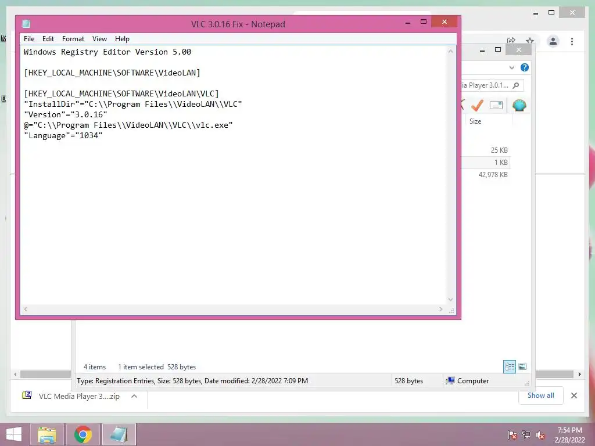The height and width of the screenshot is (446, 595).
Task: Click "1 item selected 528 bytes" status text
Action: pos(157,367)
